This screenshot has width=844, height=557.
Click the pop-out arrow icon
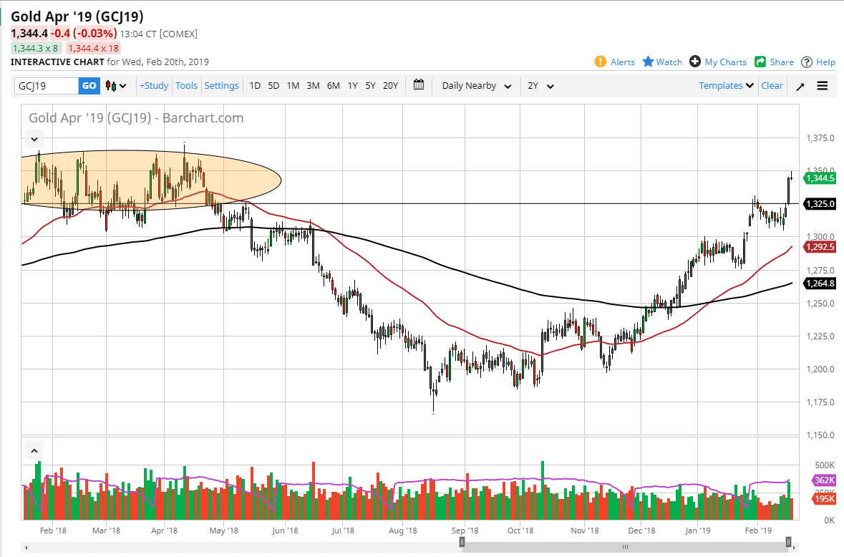coord(800,86)
